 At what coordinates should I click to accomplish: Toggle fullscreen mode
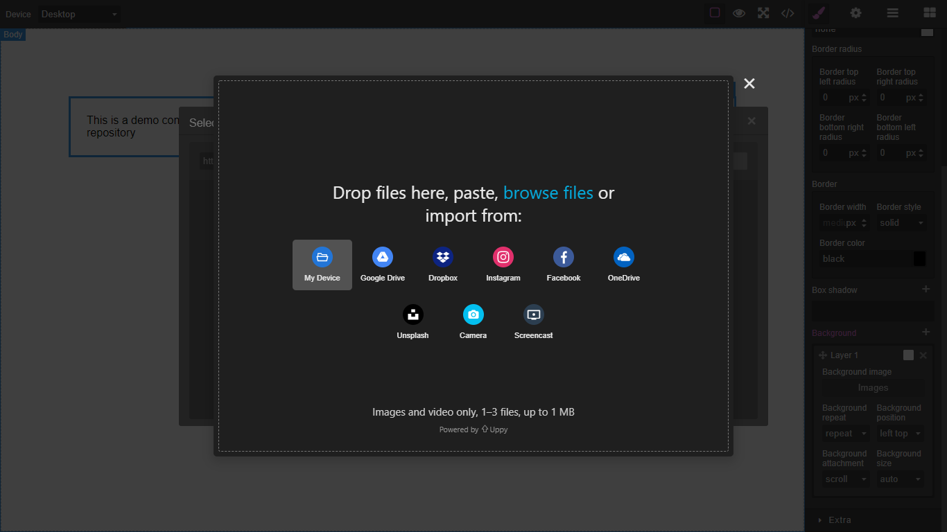(763, 12)
